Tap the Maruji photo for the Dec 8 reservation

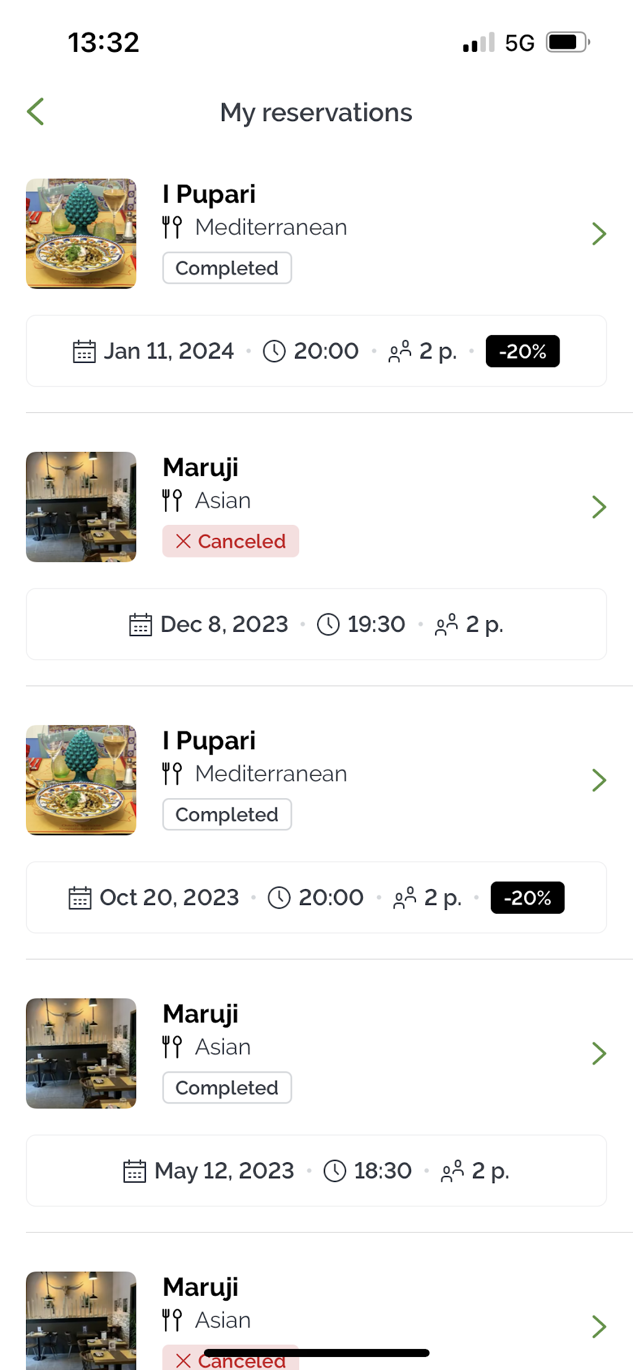coord(81,507)
